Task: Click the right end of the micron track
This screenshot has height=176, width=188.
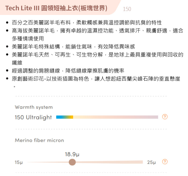Action: click(x=142, y=162)
